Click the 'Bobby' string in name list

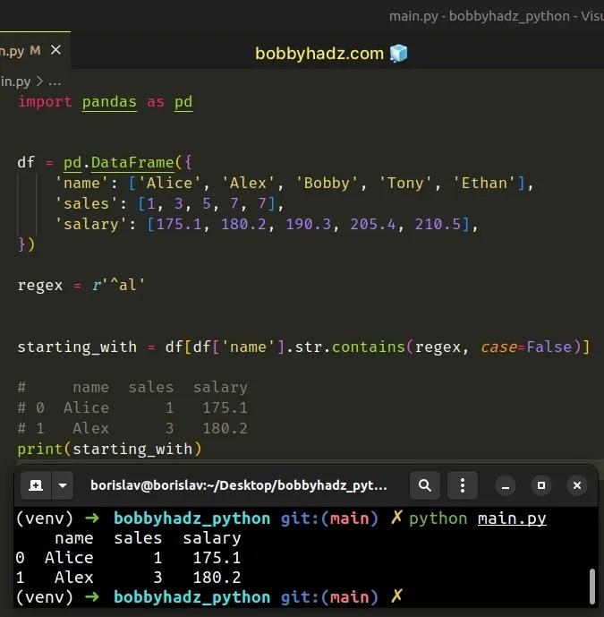tap(327, 183)
